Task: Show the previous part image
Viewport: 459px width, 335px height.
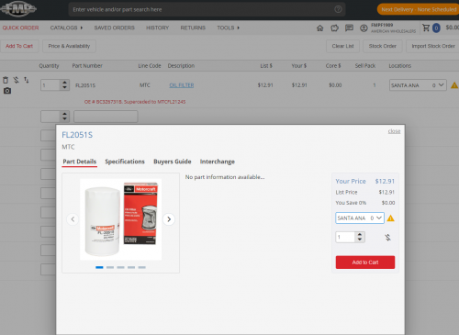Action: point(73,219)
